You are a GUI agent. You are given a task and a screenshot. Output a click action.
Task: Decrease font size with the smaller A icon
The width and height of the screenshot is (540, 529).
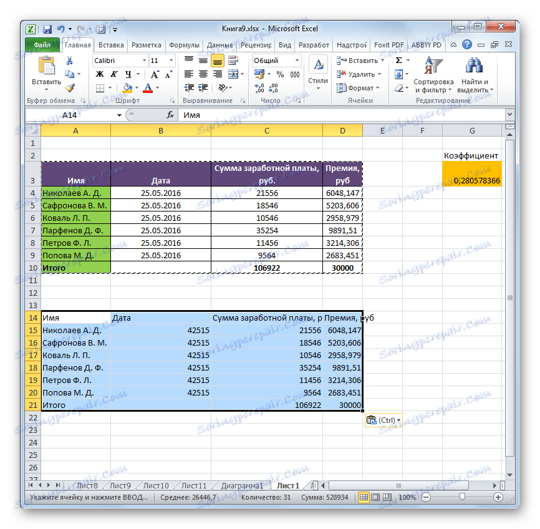pyautogui.click(x=169, y=74)
